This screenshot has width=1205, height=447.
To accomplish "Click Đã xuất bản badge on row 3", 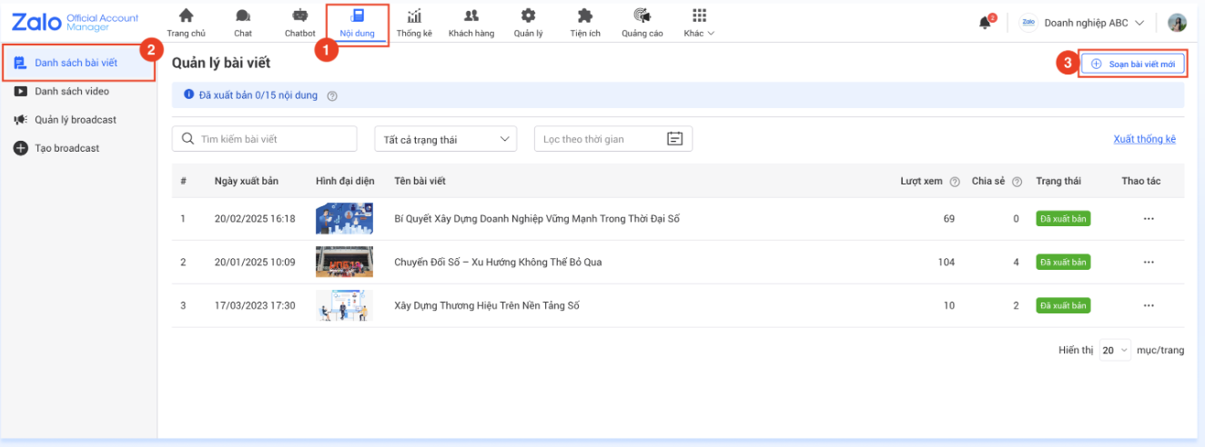I will [x=1063, y=305].
